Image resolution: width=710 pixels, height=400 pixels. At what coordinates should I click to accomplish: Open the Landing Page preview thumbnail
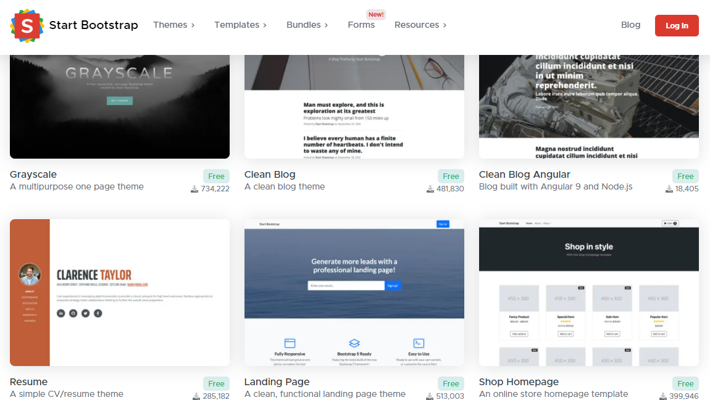coord(354,293)
